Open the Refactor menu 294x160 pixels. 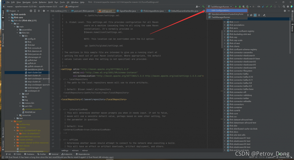tap(42, 2)
